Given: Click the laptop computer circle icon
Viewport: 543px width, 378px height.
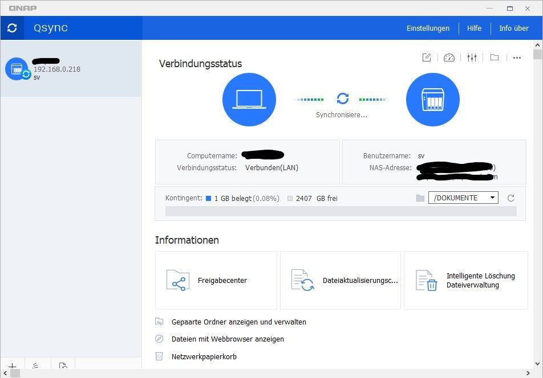Looking at the screenshot, I should 249,100.
